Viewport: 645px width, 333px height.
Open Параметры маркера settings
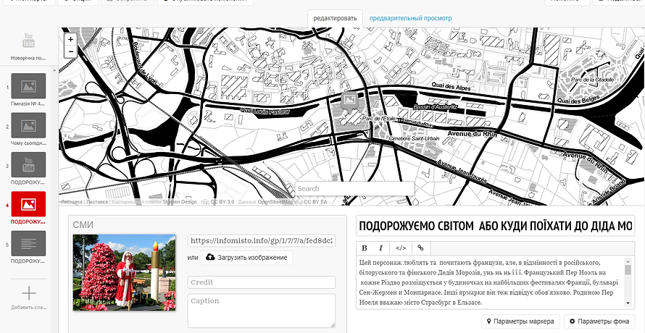pyautogui.click(x=520, y=321)
